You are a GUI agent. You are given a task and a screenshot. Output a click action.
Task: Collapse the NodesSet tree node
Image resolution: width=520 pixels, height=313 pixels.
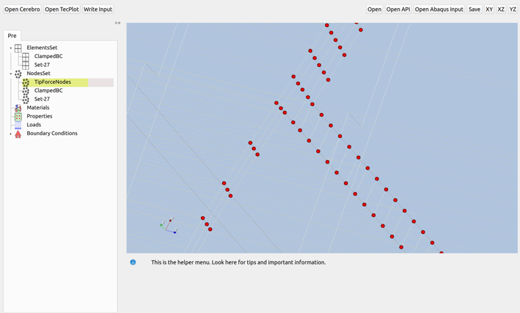click(11, 74)
